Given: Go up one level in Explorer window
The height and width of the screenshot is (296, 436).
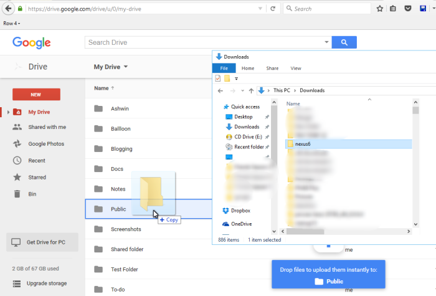Looking at the screenshot, I should click(251, 91).
